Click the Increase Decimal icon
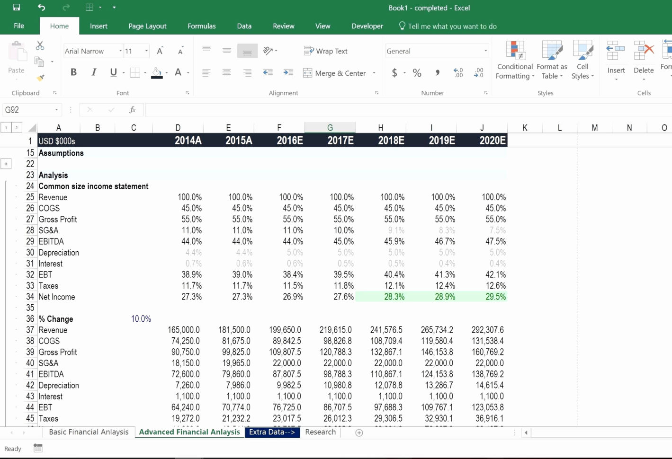The height and width of the screenshot is (459, 672). click(457, 72)
